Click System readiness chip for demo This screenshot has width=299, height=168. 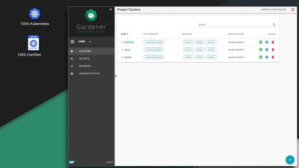coord(211,49)
